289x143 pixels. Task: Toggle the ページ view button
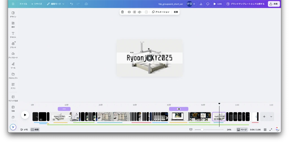pos(242,129)
